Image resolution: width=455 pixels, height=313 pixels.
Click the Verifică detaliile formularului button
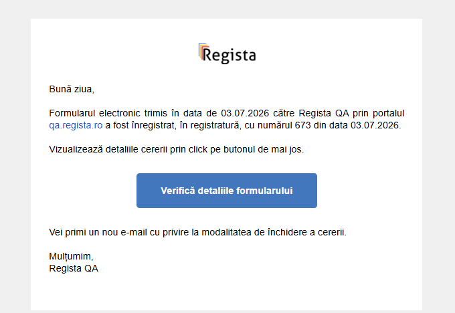tap(227, 191)
